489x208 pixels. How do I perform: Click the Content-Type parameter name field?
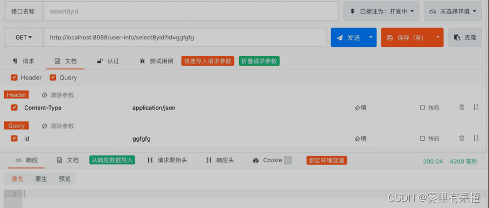[x=65, y=107]
